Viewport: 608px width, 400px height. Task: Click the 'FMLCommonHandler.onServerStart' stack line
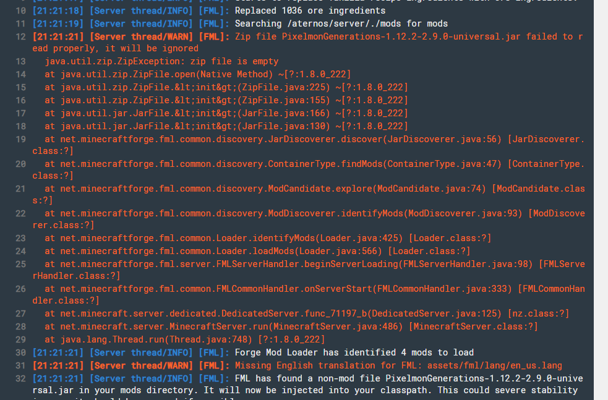(309, 295)
